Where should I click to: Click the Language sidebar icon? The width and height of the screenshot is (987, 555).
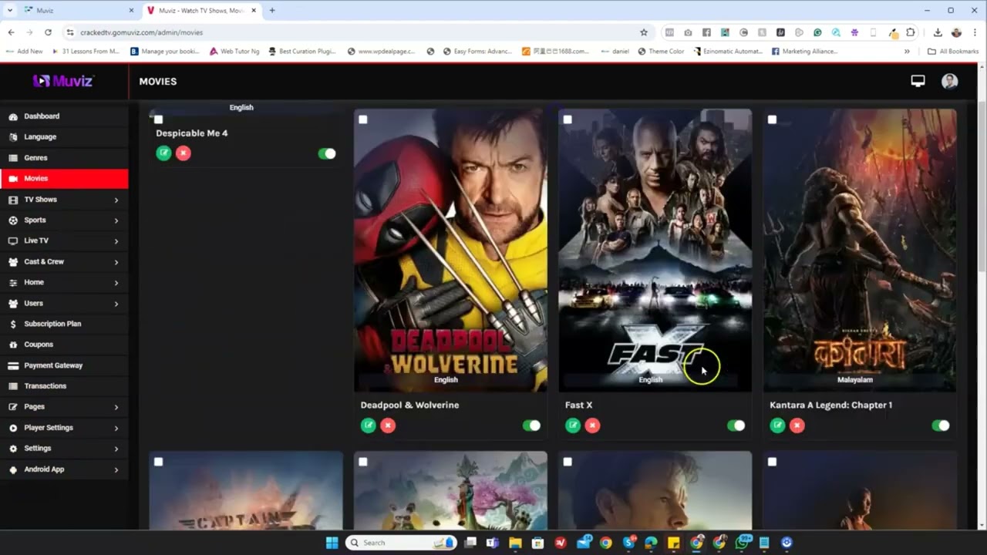coord(13,137)
